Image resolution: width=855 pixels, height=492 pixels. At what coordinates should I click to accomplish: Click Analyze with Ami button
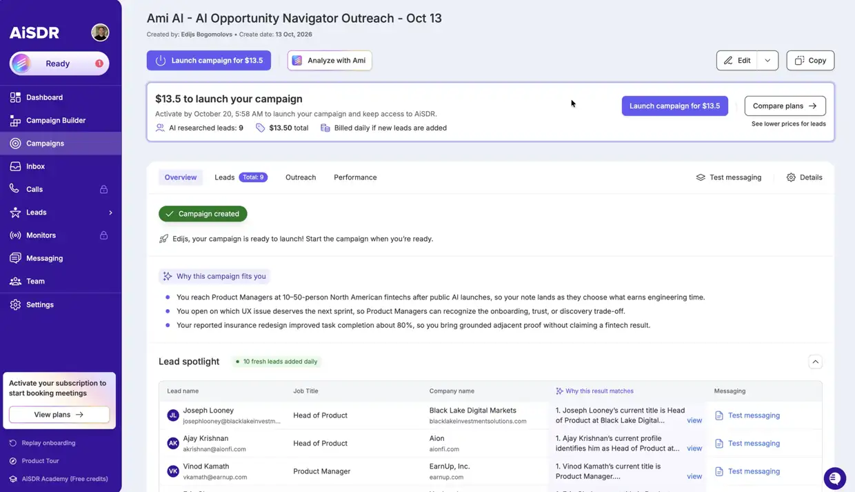330,61
